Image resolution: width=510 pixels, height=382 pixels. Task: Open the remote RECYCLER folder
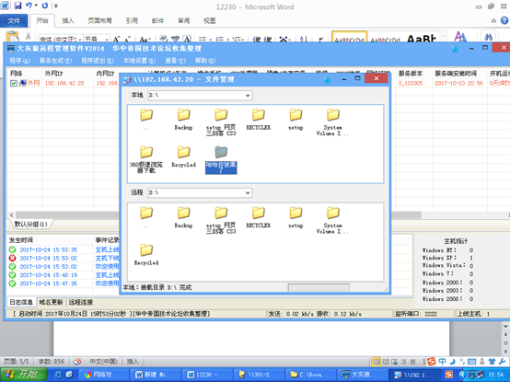click(259, 217)
